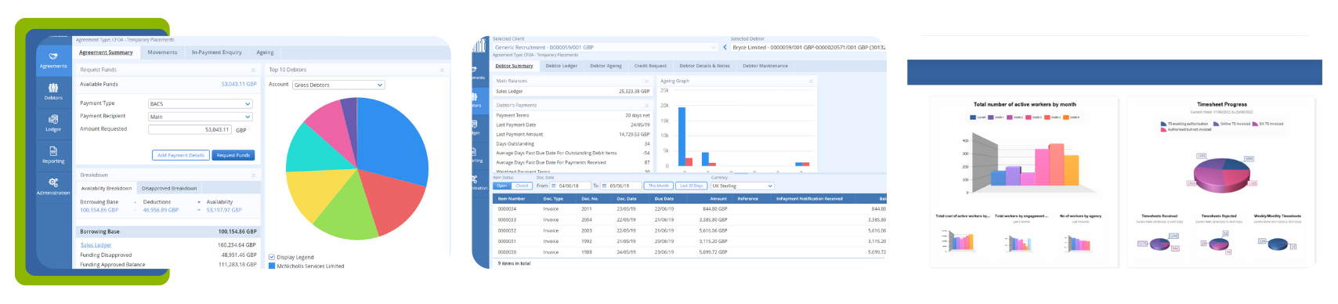Screen dimensions: 1338x304
Task: Toggle the Display Legend checkbox
Action: click(x=272, y=257)
